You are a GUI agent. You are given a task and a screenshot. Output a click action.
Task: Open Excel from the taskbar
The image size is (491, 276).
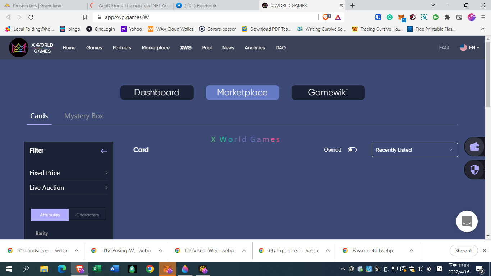pyautogui.click(x=97, y=269)
